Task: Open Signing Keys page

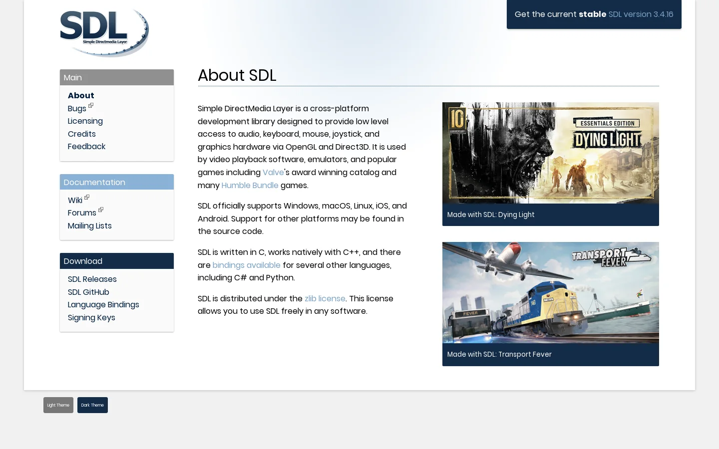Action: [x=91, y=317]
